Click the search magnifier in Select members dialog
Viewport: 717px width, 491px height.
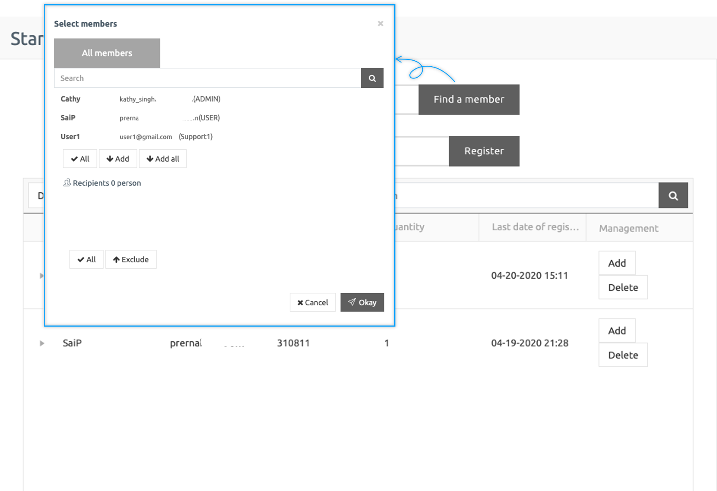(372, 78)
